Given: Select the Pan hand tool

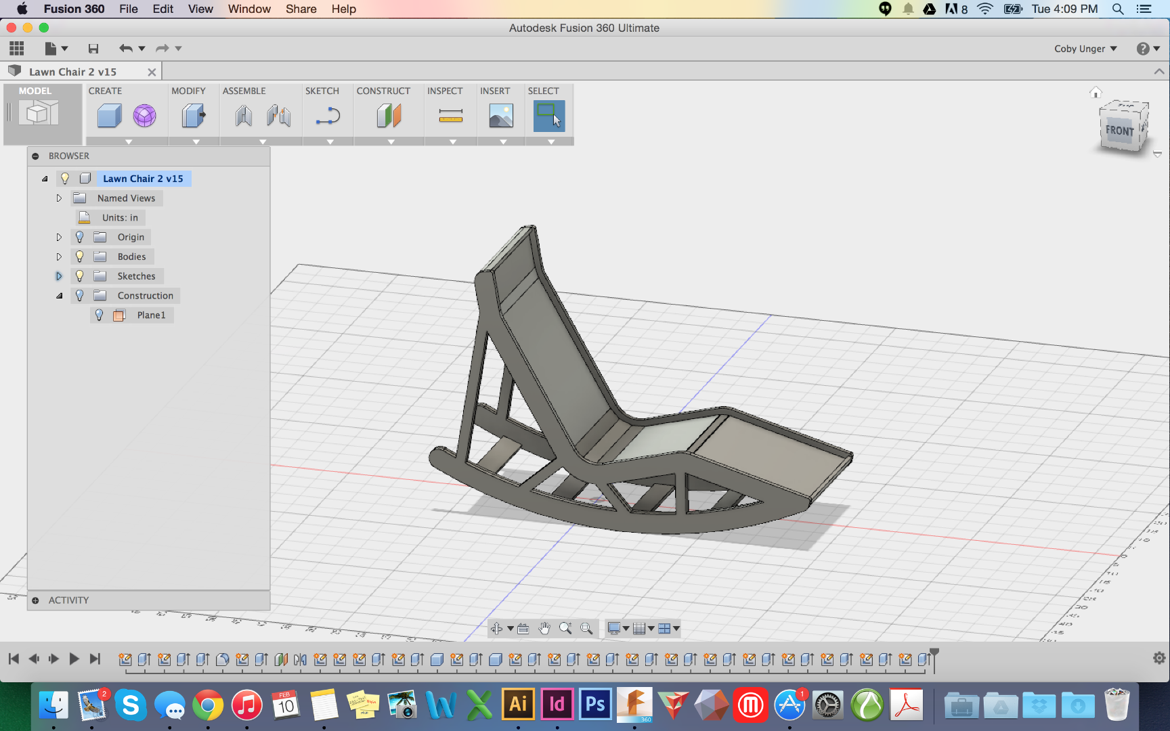Looking at the screenshot, I should (544, 628).
